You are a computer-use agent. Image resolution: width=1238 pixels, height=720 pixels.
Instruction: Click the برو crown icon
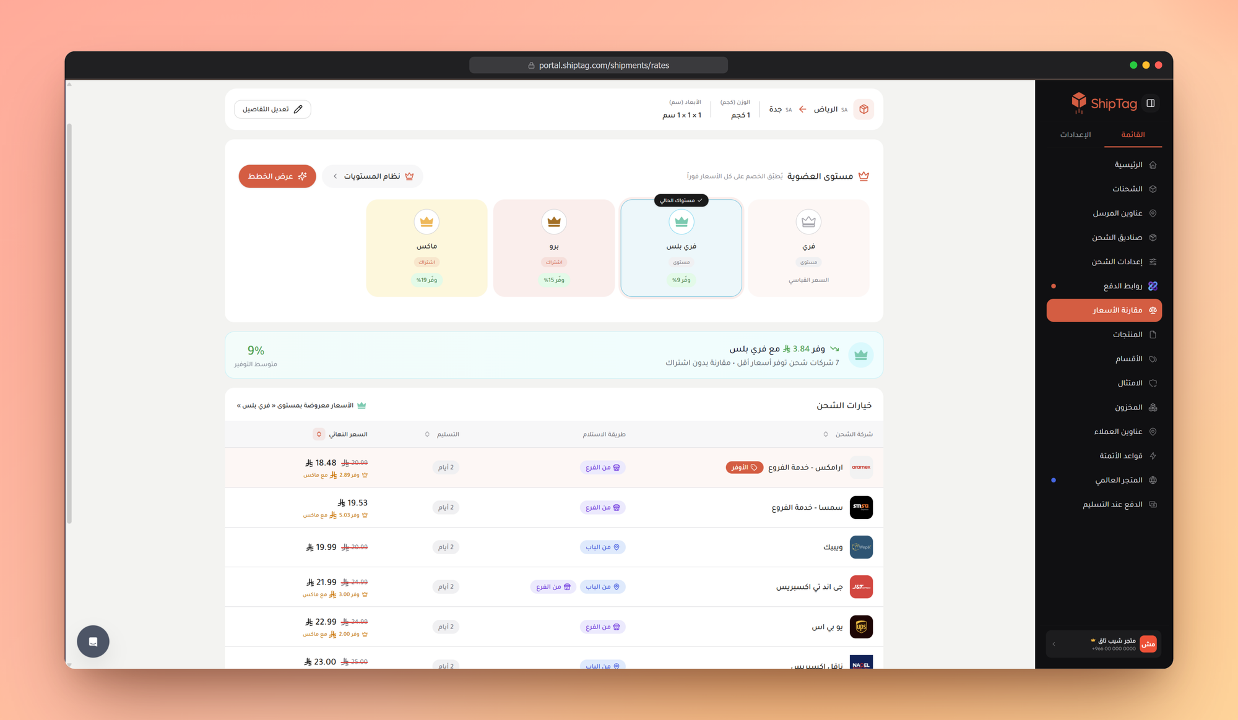click(x=554, y=221)
